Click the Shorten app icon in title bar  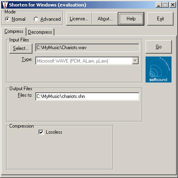(x=5, y=5)
